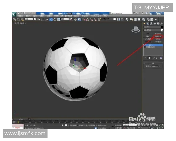This screenshot has height=141, width=176.
Task: Select the Move transform tool
Action: (51, 19)
